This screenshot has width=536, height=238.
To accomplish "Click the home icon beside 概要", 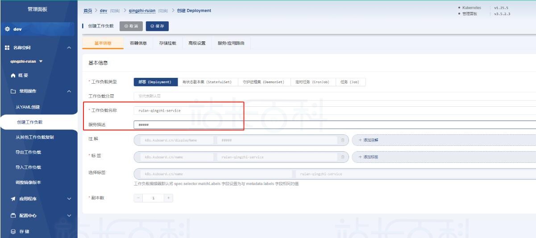I will click(13, 76).
